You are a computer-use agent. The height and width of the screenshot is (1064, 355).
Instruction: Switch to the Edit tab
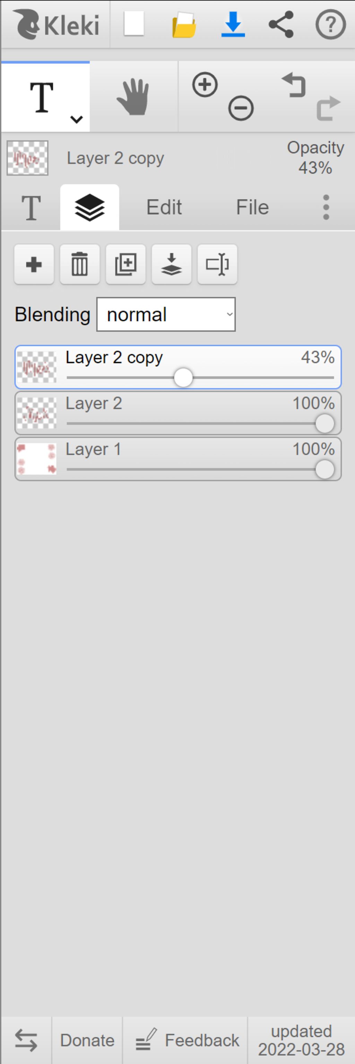tap(164, 207)
